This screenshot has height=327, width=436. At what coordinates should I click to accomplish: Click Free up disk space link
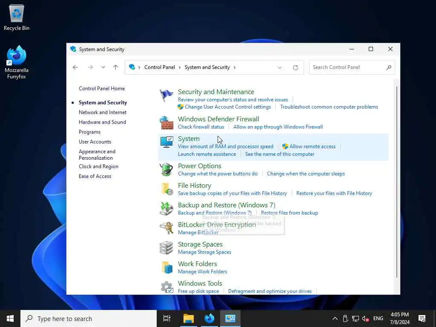pyautogui.click(x=198, y=291)
